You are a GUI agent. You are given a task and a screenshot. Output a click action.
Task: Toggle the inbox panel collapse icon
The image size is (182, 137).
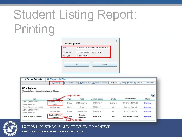153,95
